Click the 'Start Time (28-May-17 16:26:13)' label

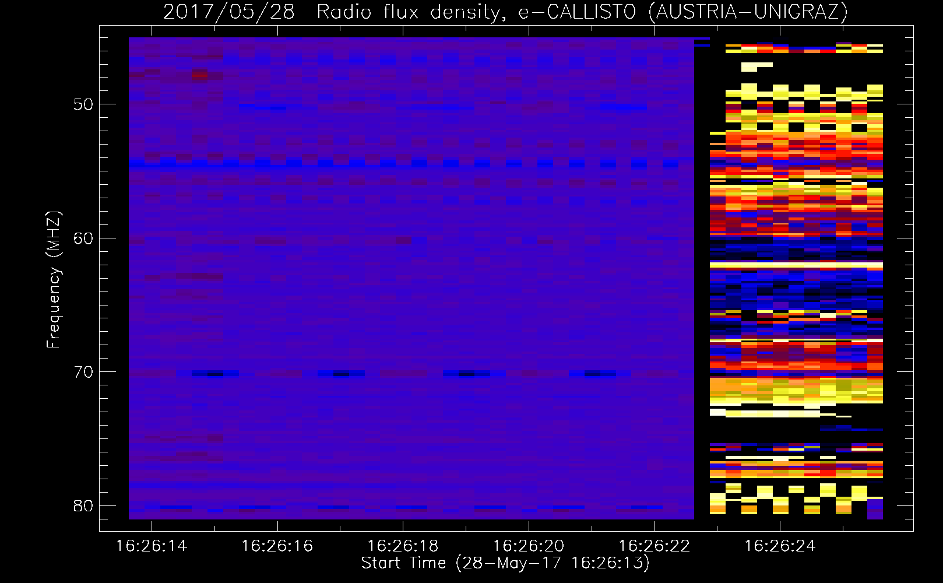click(x=505, y=563)
